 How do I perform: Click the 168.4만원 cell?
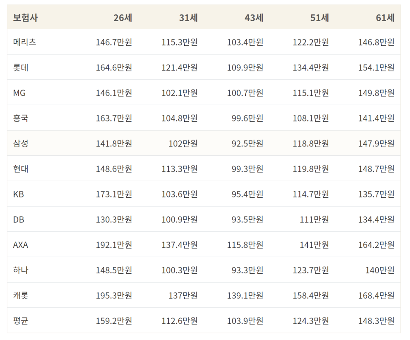(x=376, y=295)
